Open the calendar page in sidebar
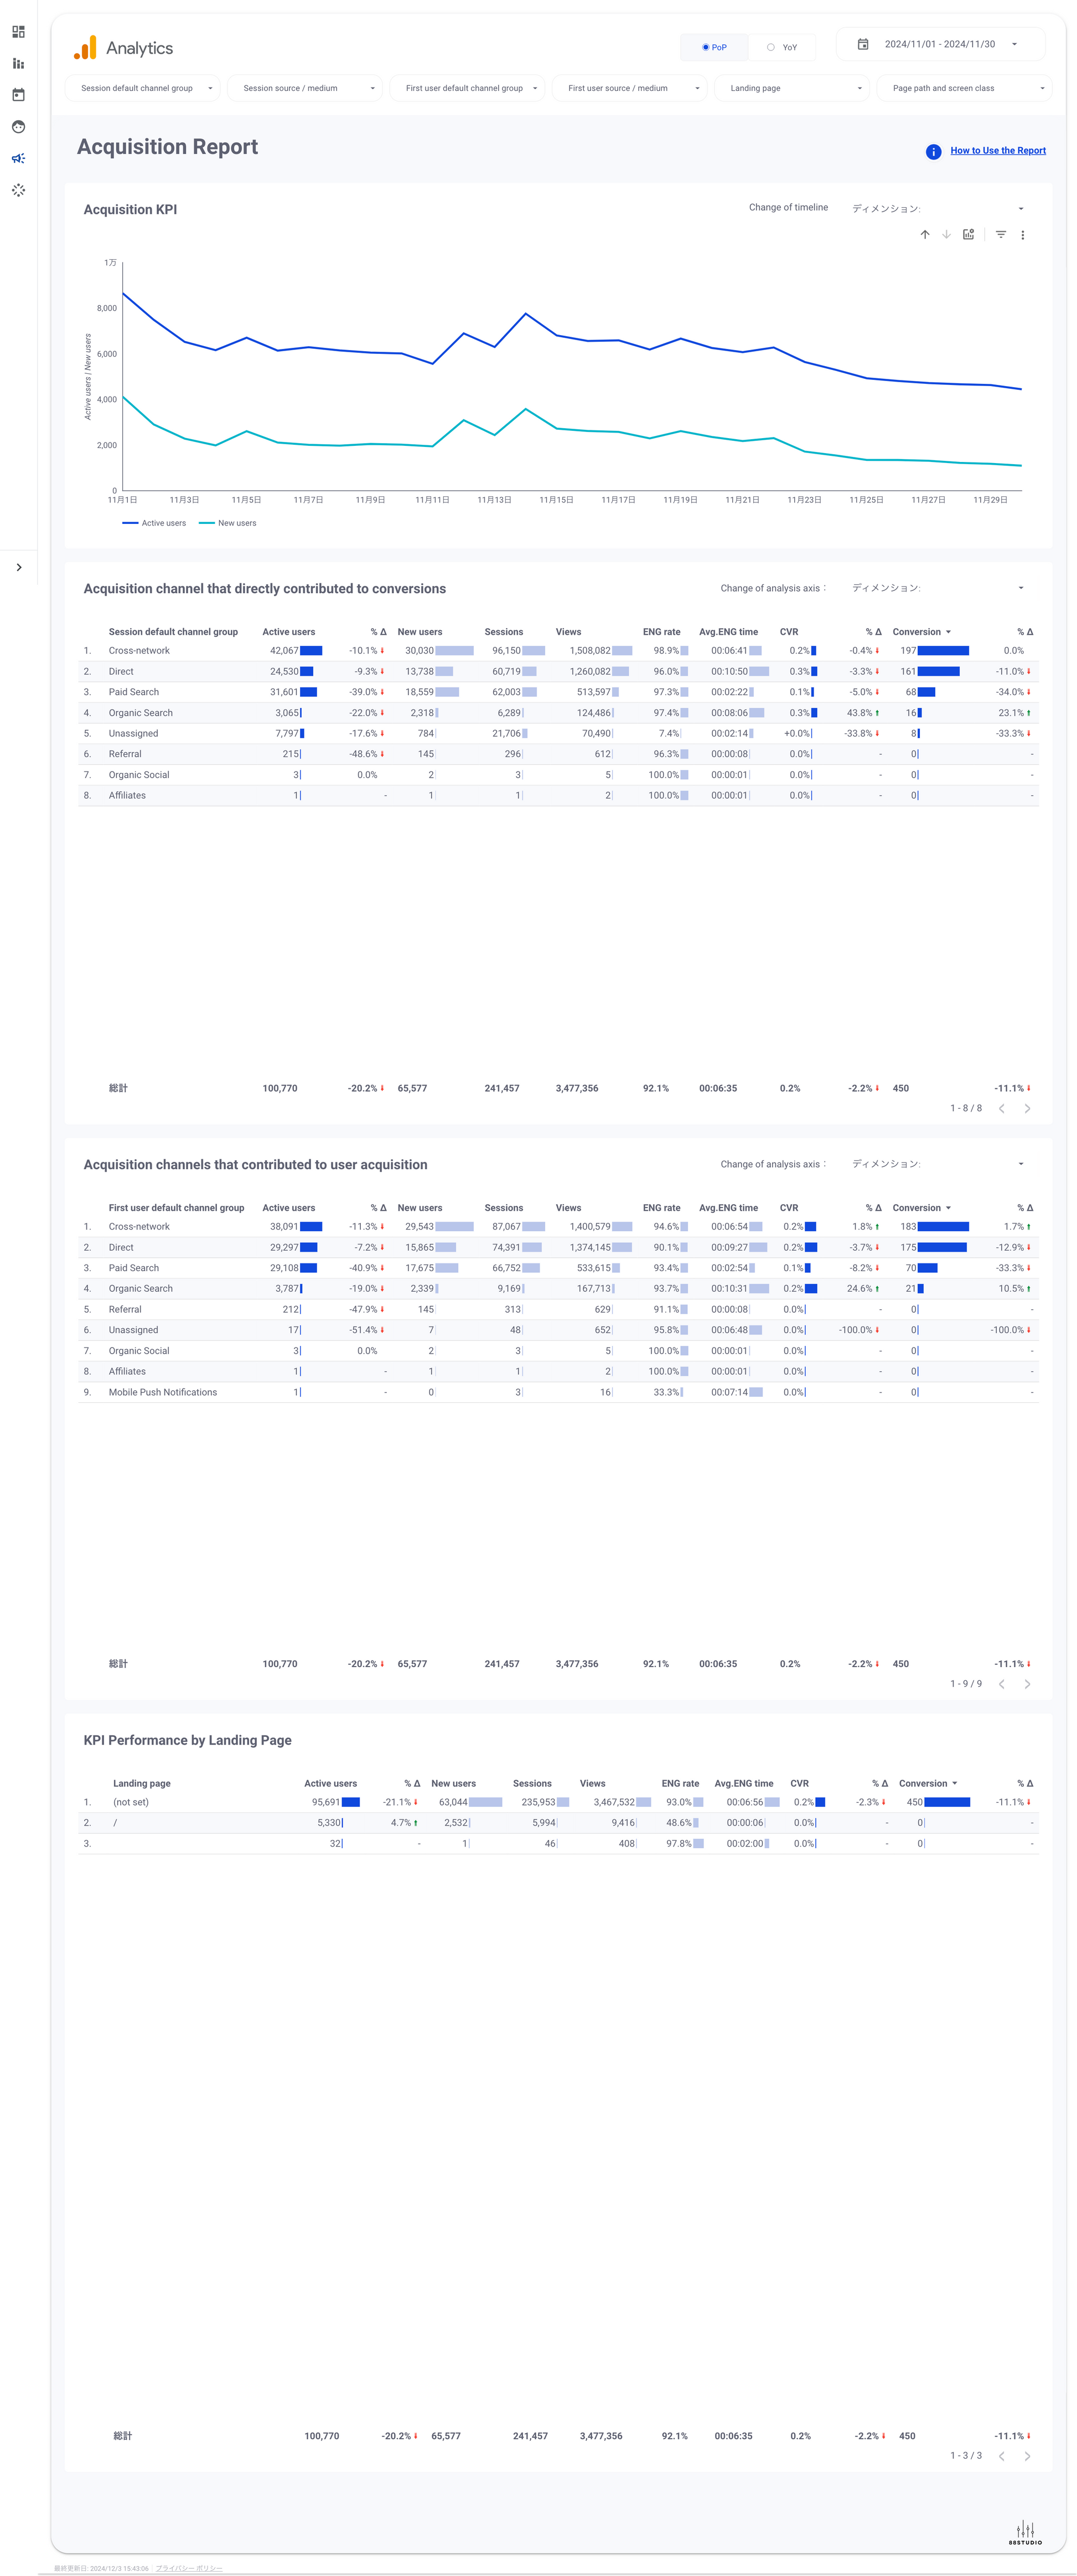Viewport: 1077px width, 2576px height. tap(18, 95)
